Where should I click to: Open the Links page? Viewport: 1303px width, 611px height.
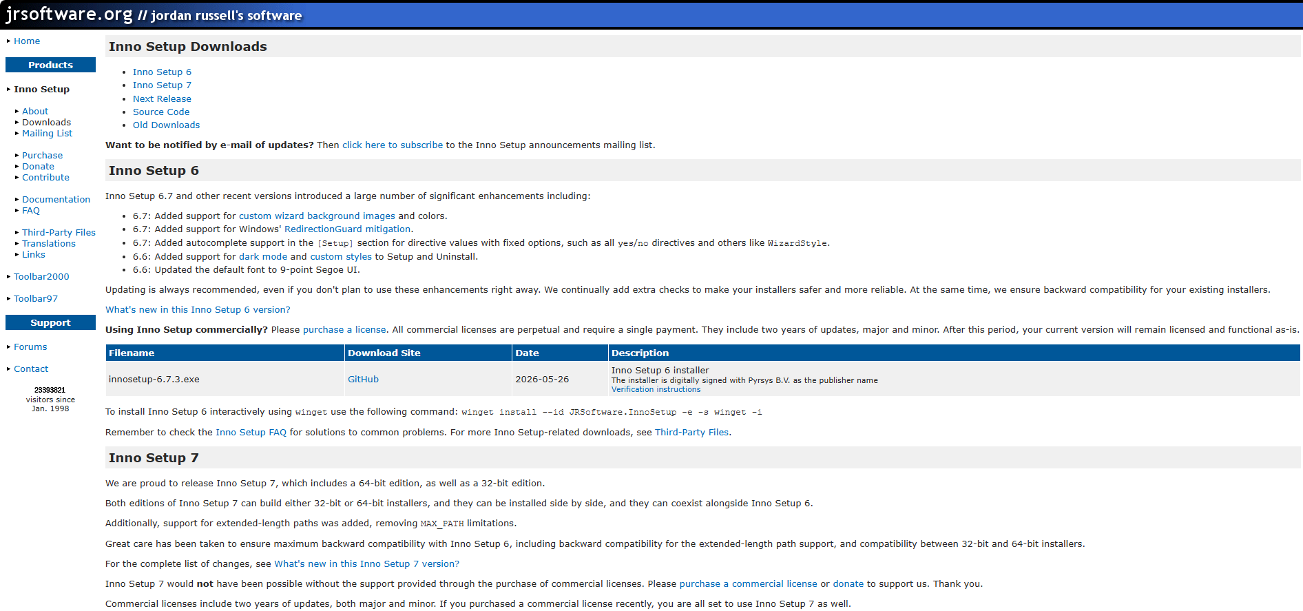[x=34, y=255]
